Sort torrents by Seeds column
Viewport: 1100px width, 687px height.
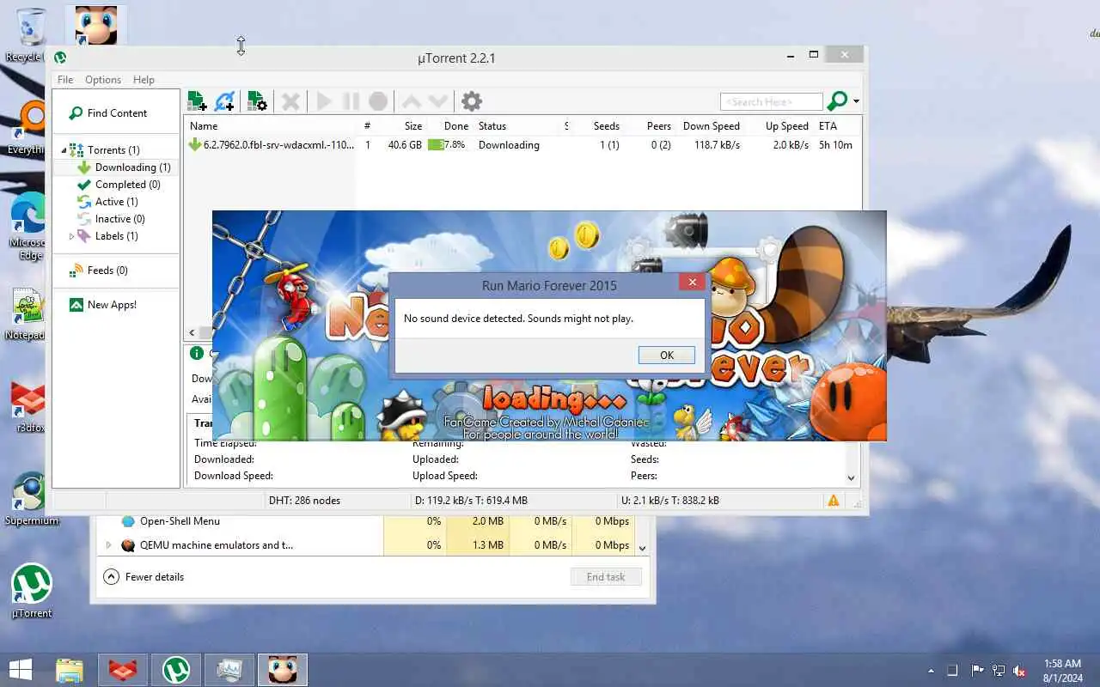(606, 126)
